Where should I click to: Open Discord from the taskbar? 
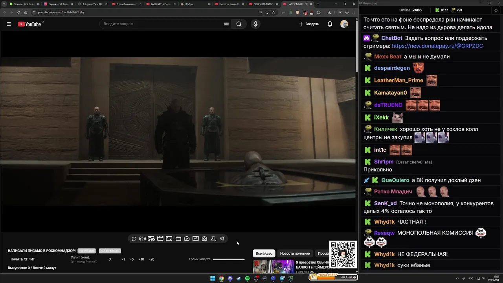click(230, 278)
